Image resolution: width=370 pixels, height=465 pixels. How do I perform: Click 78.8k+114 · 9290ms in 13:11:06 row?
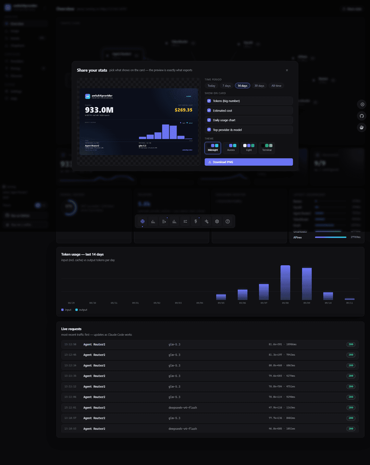[282, 397]
